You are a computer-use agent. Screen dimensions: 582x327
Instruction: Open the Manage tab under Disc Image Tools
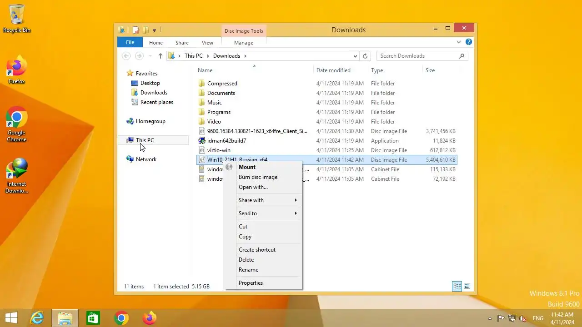[244, 43]
